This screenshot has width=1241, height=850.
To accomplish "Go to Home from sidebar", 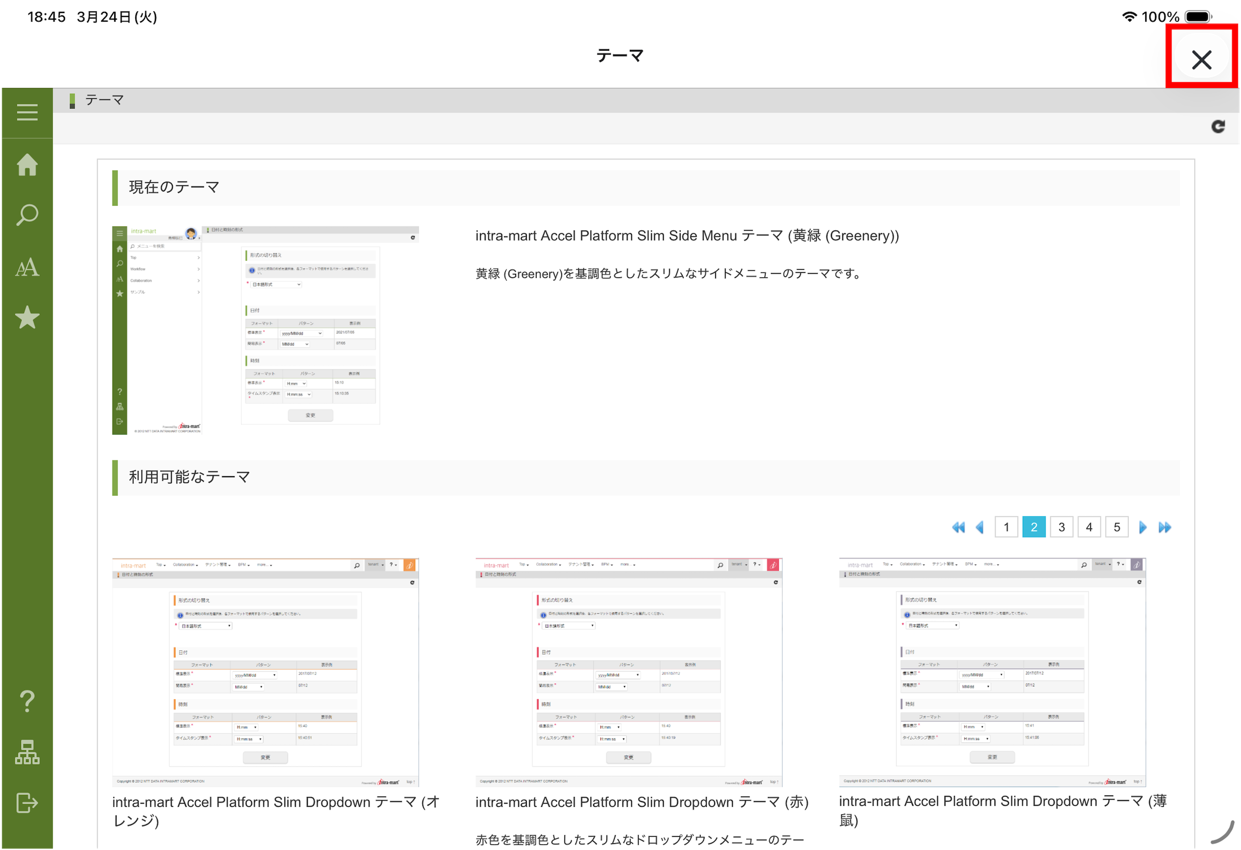I will (27, 165).
